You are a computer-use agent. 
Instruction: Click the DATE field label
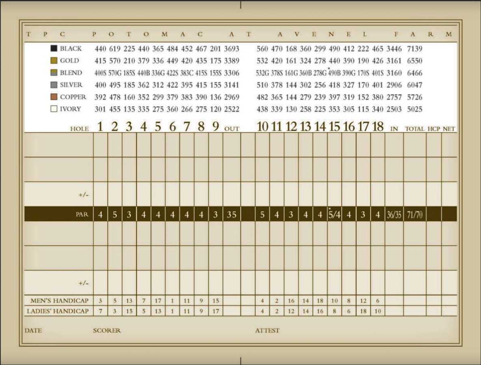[33, 331]
